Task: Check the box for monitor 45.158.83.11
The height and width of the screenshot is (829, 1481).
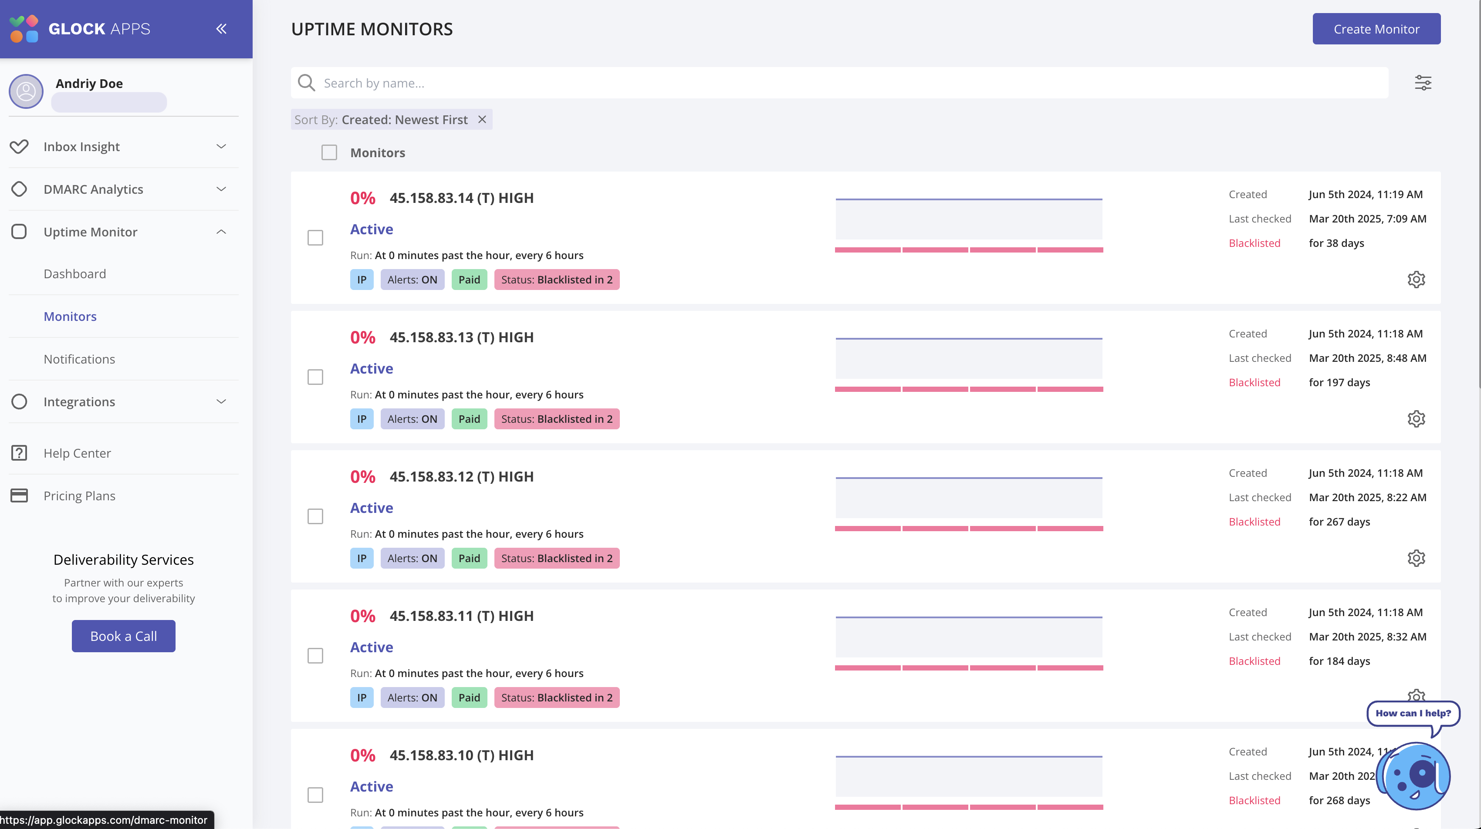Action: [315, 656]
